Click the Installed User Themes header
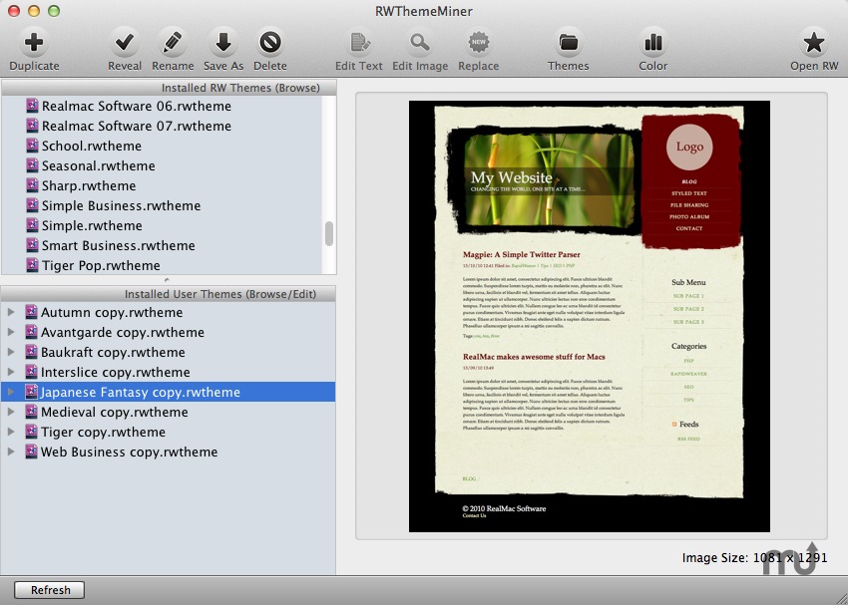 170,293
